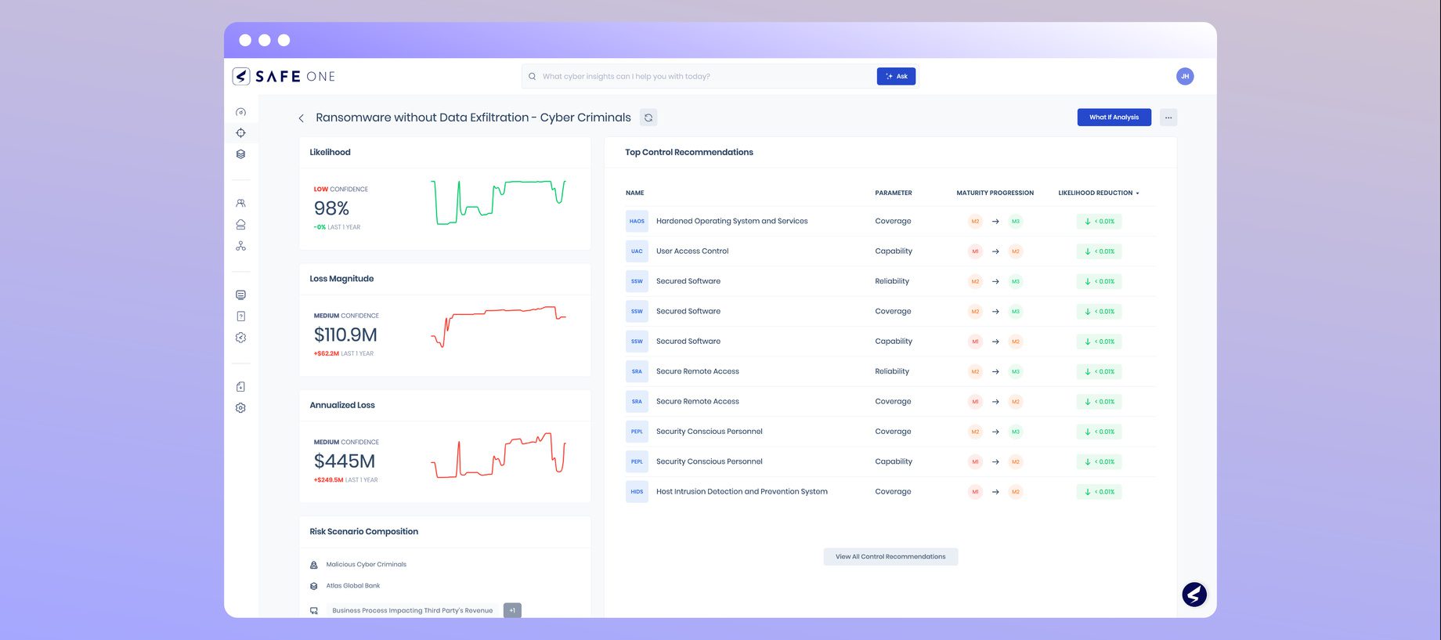1441x640 pixels.
Task: Open the floating SAFE assistant chat bubble
Action: pyautogui.click(x=1194, y=595)
